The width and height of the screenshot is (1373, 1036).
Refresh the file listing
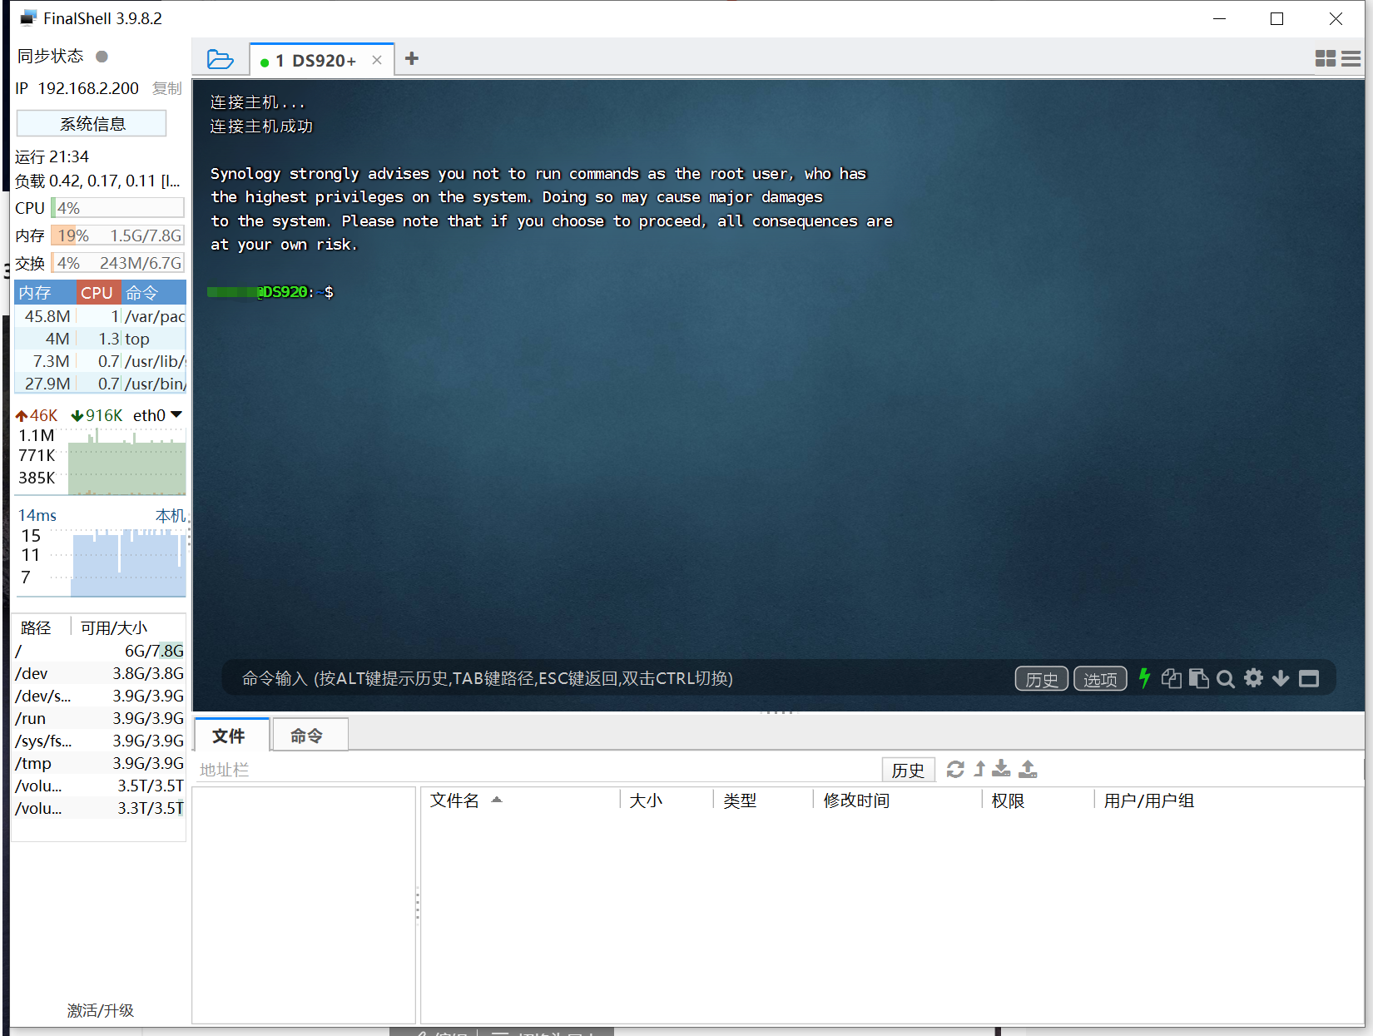(x=955, y=770)
